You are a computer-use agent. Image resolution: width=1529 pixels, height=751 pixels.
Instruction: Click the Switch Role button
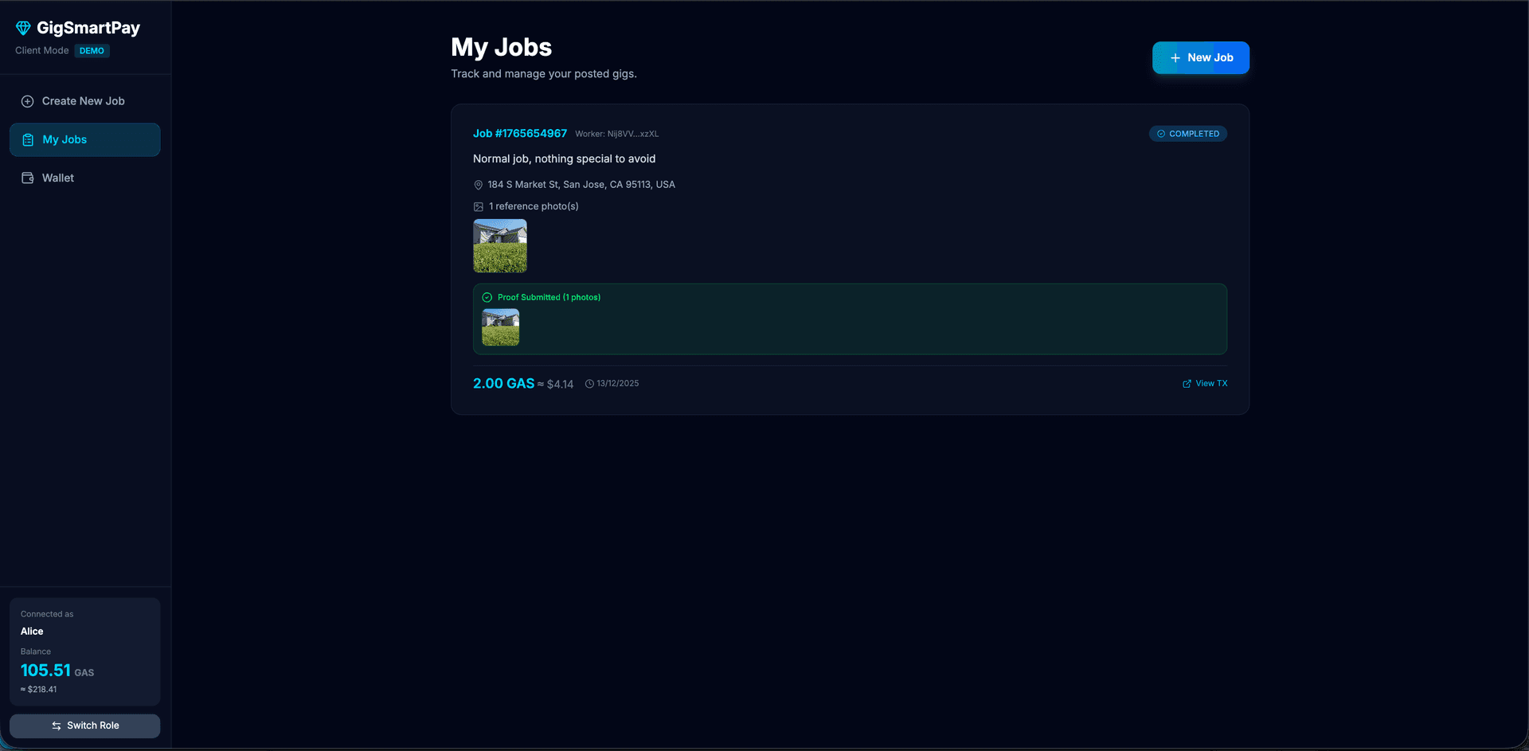(x=84, y=726)
